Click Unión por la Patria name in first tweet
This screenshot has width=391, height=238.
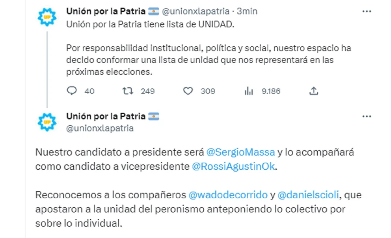pyautogui.click(x=106, y=11)
